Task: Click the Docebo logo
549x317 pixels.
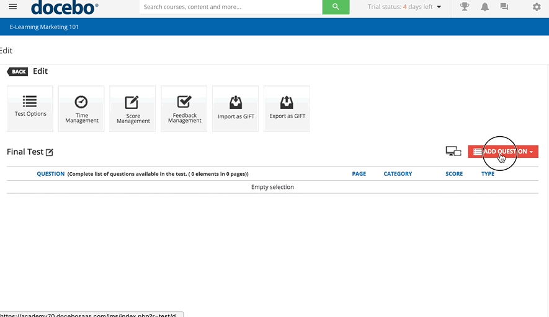Action: click(65, 7)
